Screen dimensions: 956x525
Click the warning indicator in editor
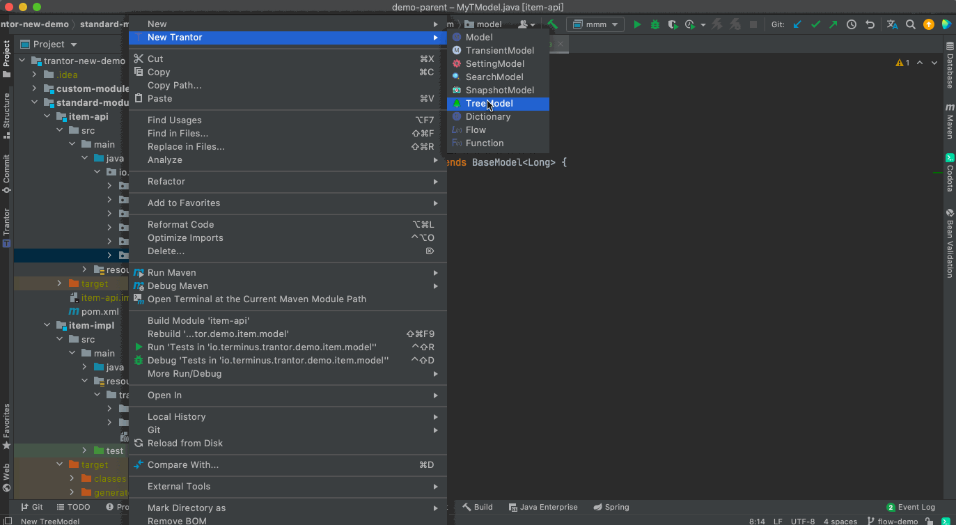(903, 63)
